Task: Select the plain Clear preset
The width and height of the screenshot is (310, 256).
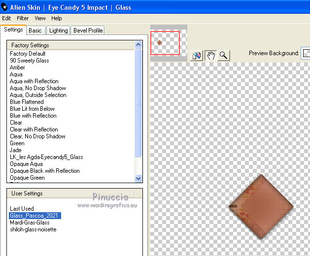Action: pyautogui.click(x=16, y=123)
